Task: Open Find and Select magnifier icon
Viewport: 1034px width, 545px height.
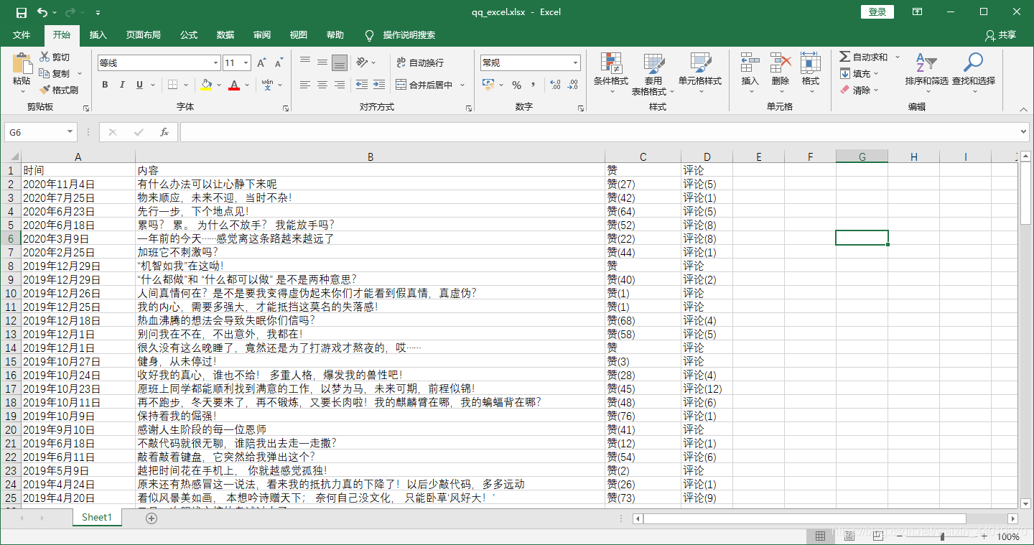Action: 973,63
